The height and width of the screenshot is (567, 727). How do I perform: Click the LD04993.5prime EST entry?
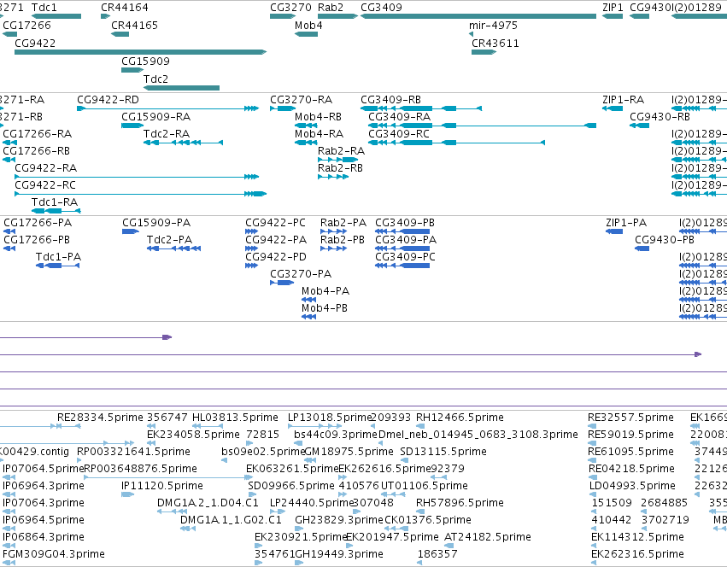pos(632,487)
